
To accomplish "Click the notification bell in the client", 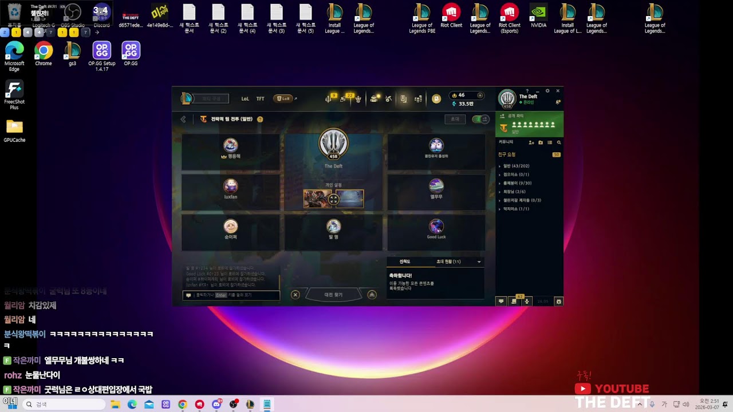I will click(x=558, y=102).
